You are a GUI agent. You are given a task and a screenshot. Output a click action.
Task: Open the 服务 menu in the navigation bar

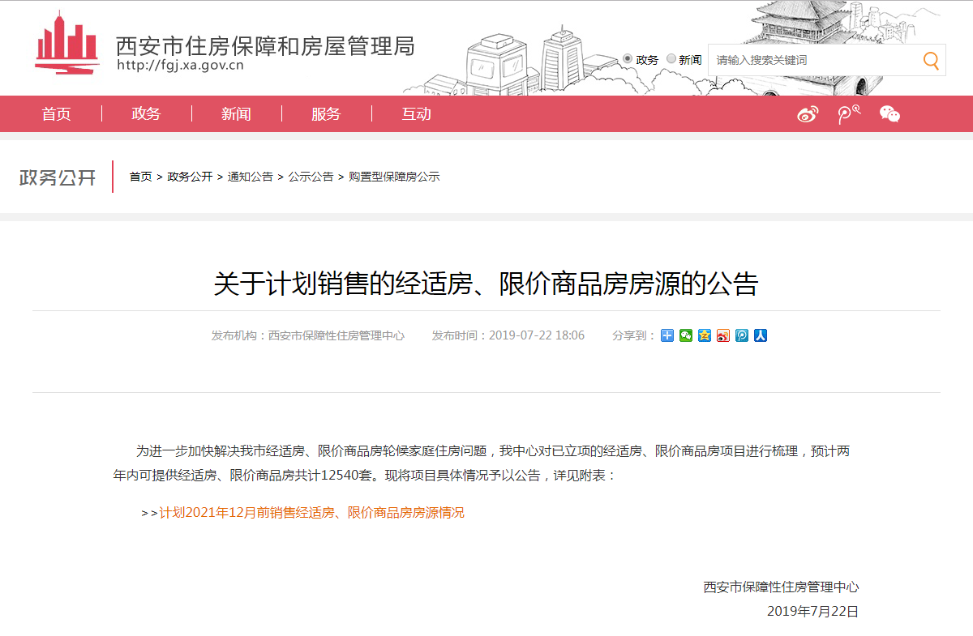click(325, 113)
